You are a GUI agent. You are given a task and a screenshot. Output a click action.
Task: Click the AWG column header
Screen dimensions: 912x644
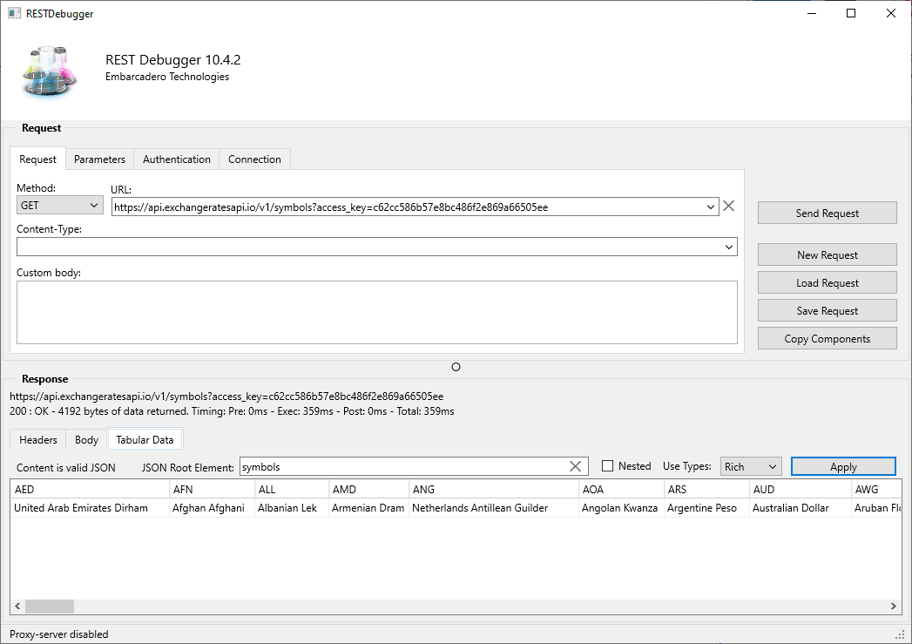coord(876,489)
